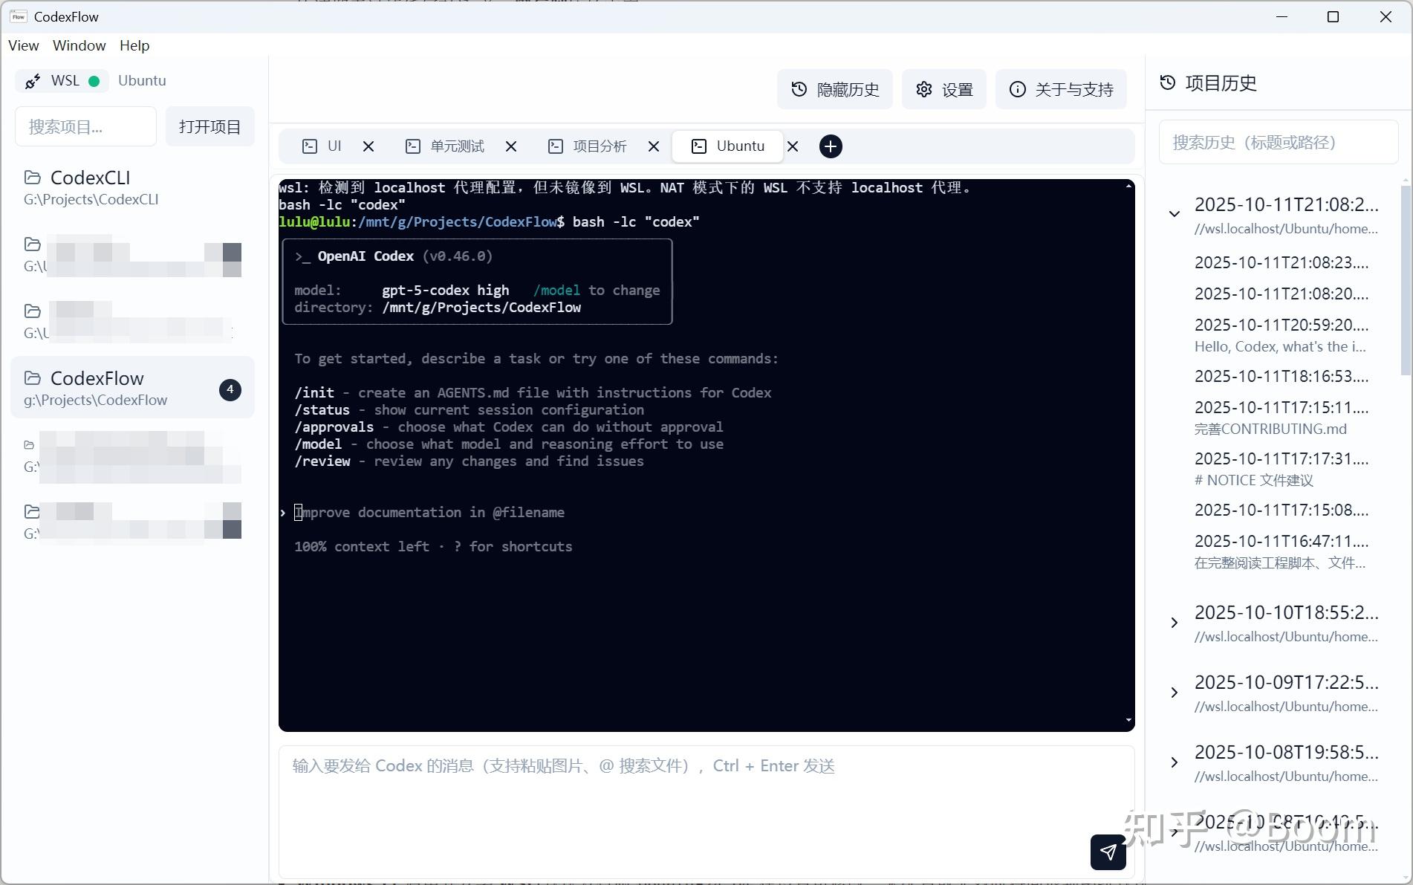Click the clock icon beside 项目历史 header
Viewport: 1413px width, 885px height.
point(1166,82)
